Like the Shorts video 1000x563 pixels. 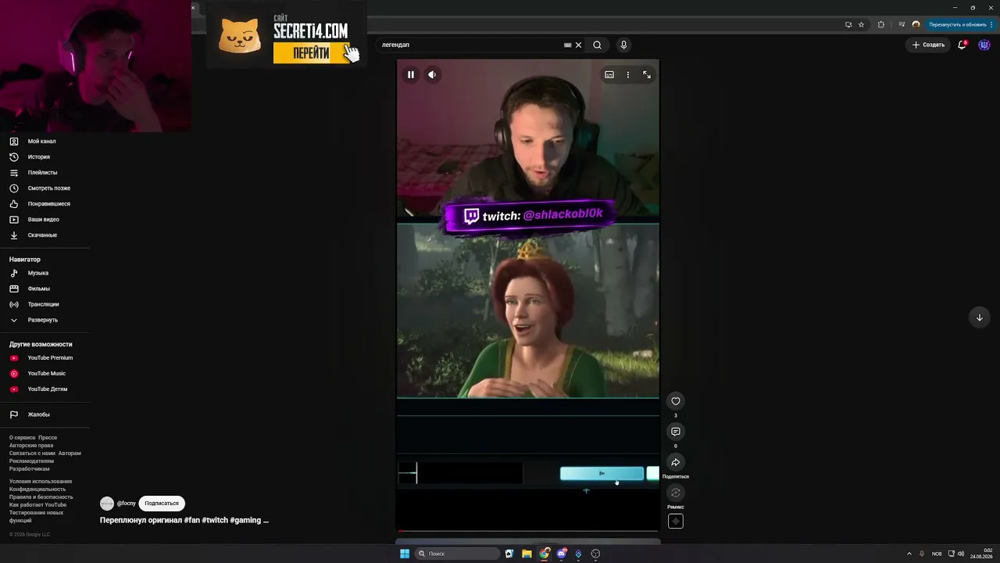point(676,401)
